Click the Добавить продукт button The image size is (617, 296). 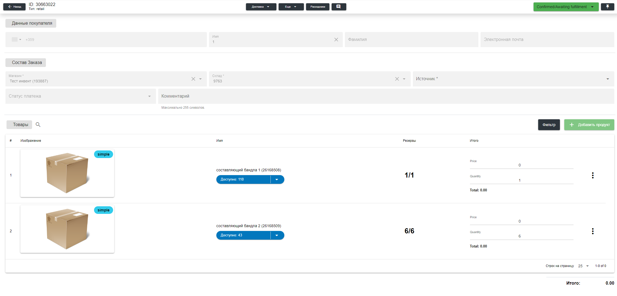pos(589,125)
